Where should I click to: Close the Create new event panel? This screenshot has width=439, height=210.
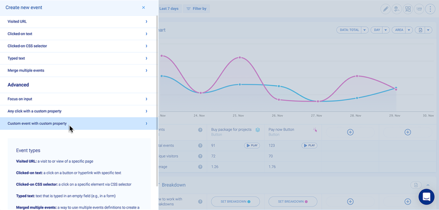(x=143, y=8)
